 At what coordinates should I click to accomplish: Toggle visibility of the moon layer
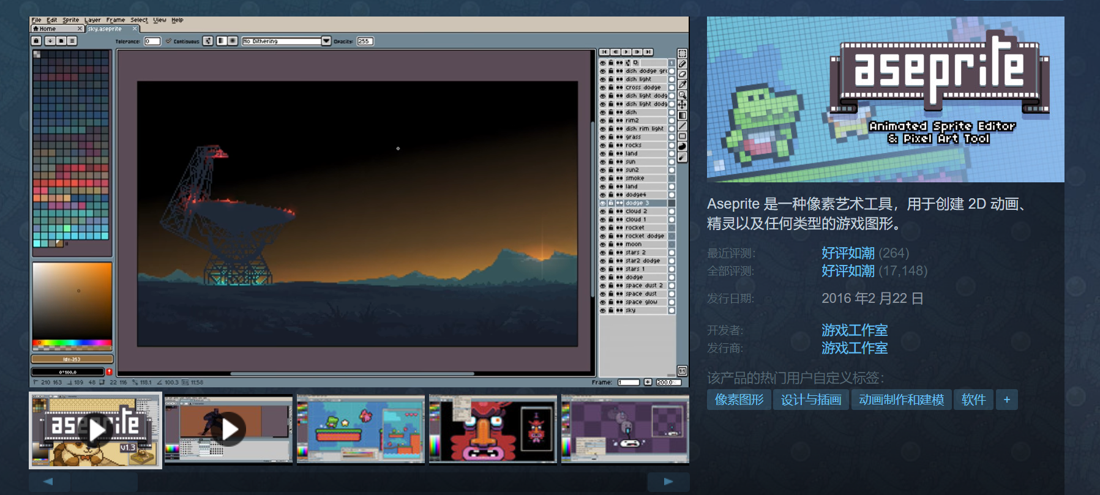click(602, 244)
